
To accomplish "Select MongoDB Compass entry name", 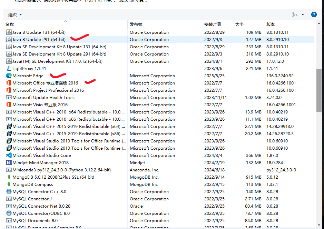I will (33, 184).
